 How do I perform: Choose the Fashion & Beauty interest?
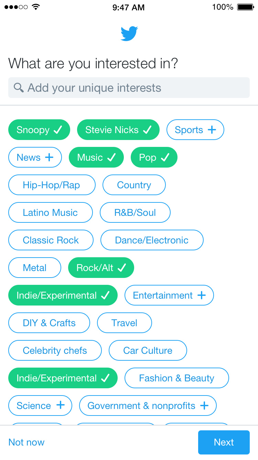click(x=176, y=378)
